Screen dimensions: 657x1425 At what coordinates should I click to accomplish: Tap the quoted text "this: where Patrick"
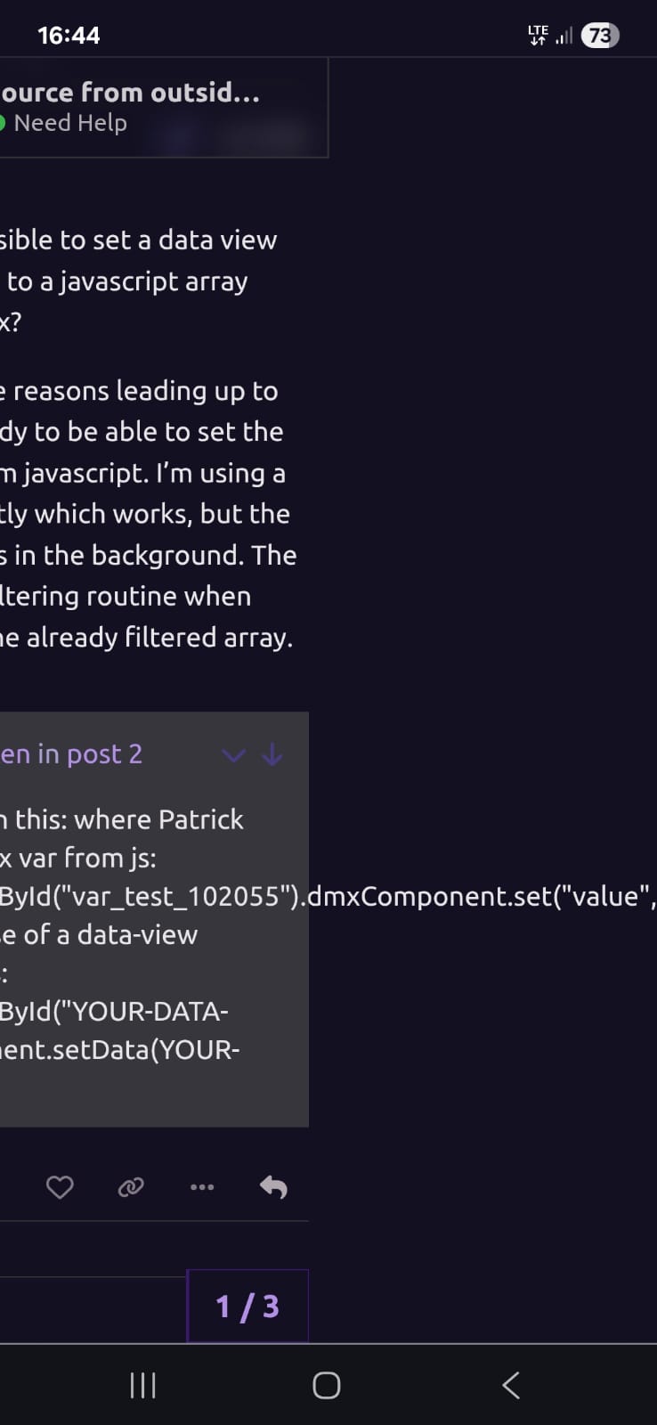pyautogui.click(x=123, y=819)
